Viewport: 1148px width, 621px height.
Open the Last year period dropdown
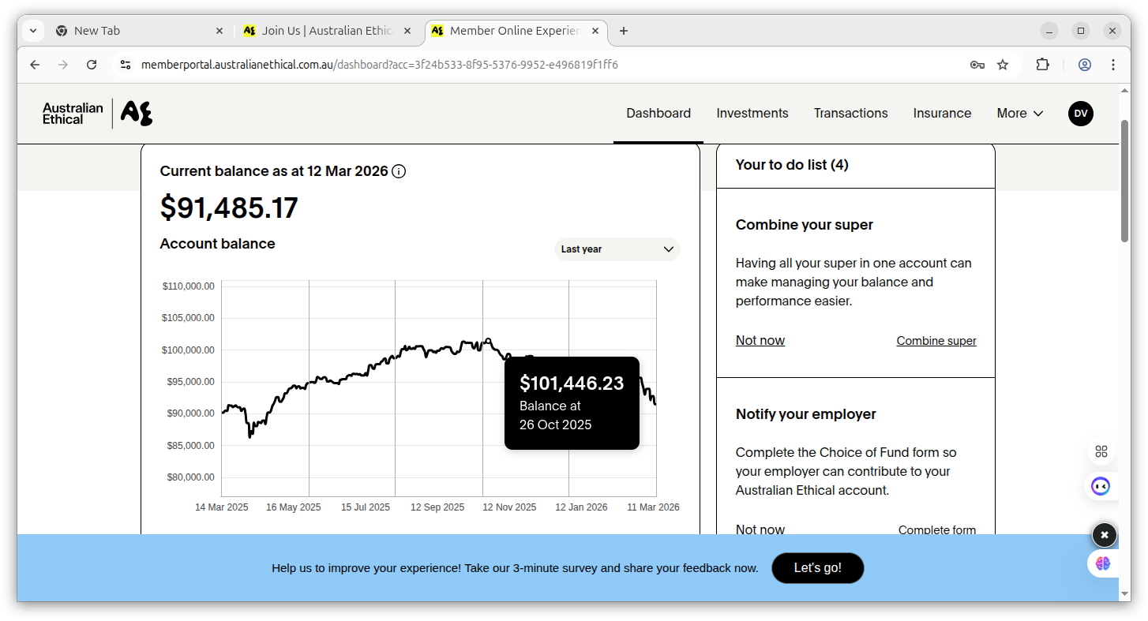pyautogui.click(x=617, y=249)
